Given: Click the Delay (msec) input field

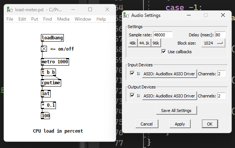Looking at the screenshot, I should click(x=220, y=35).
